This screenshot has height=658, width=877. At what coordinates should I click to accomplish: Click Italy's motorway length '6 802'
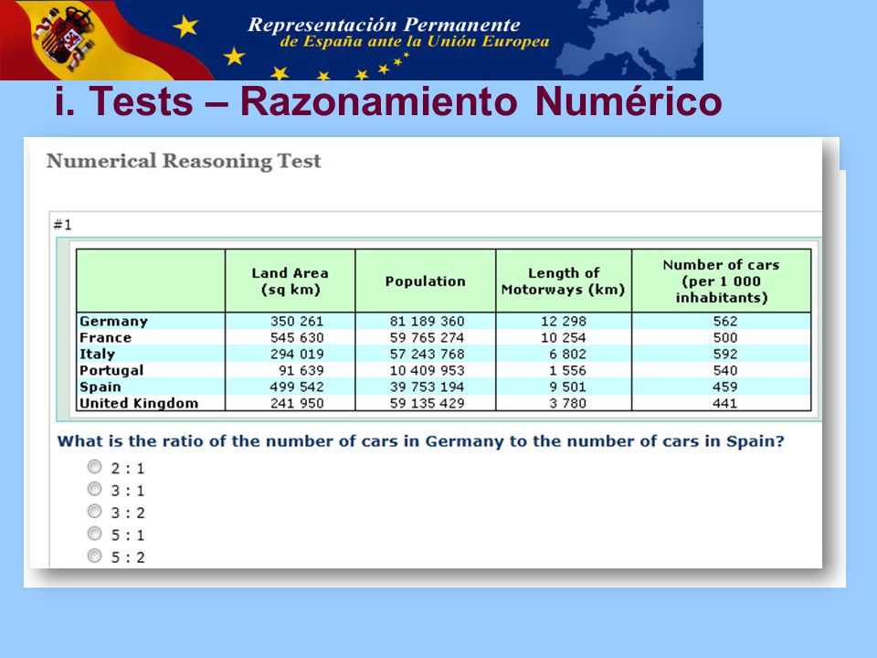(567, 355)
